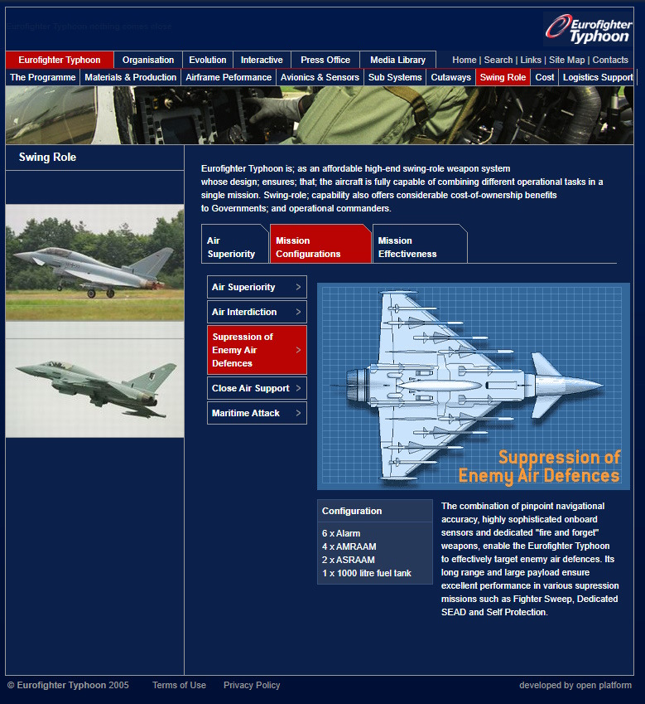Click the Typhoon loadout blueprint diagram

click(474, 386)
